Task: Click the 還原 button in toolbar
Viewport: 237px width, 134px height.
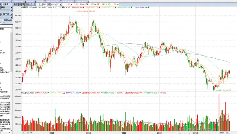Action: click(16, 4)
